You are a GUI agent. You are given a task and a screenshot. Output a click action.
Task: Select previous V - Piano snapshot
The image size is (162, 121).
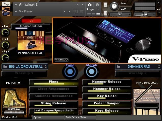tap(64, 11)
